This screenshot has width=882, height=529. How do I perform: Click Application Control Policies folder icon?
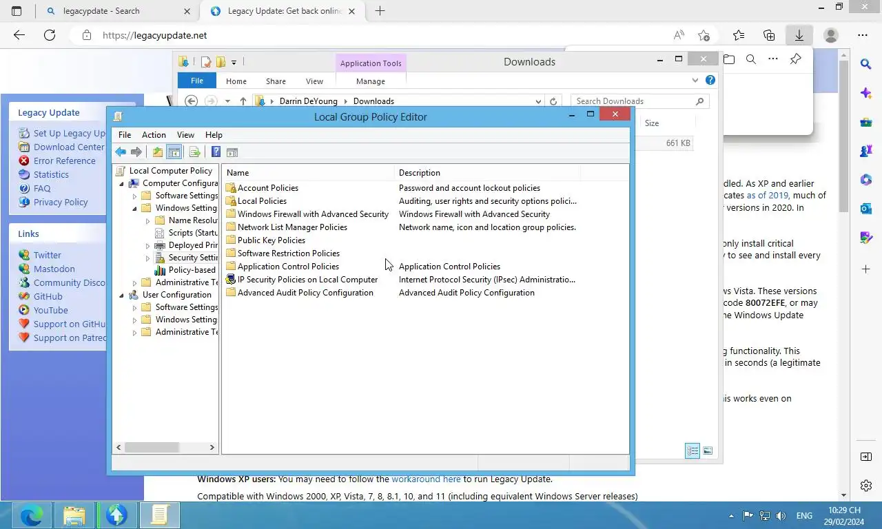[x=231, y=267]
